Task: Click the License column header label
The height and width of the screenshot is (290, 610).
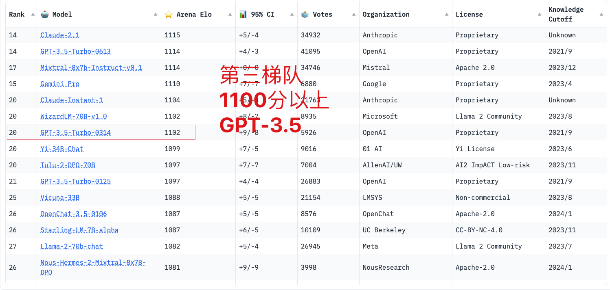Action: pos(469,14)
